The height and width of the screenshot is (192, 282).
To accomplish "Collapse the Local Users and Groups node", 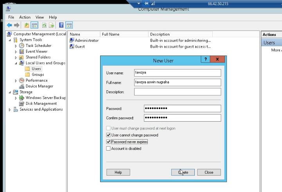I will [16, 63].
